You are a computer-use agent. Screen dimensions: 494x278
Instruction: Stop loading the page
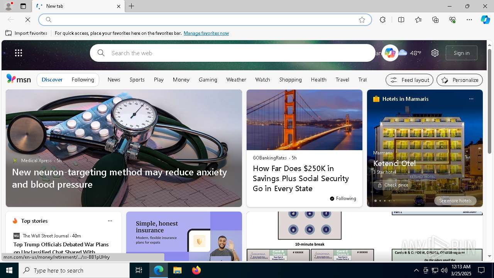coord(28,20)
